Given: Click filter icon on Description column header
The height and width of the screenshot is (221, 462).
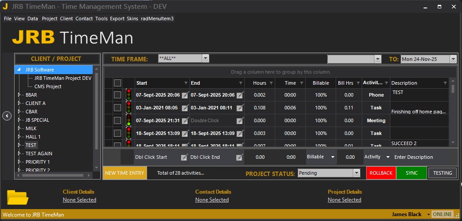Looking at the screenshot, I should coord(445,83).
